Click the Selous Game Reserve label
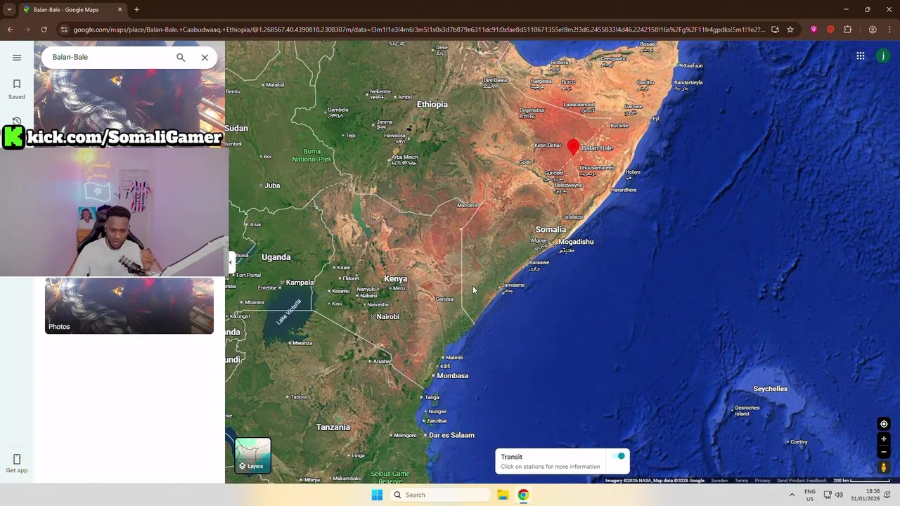900x506 pixels. pos(390,476)
